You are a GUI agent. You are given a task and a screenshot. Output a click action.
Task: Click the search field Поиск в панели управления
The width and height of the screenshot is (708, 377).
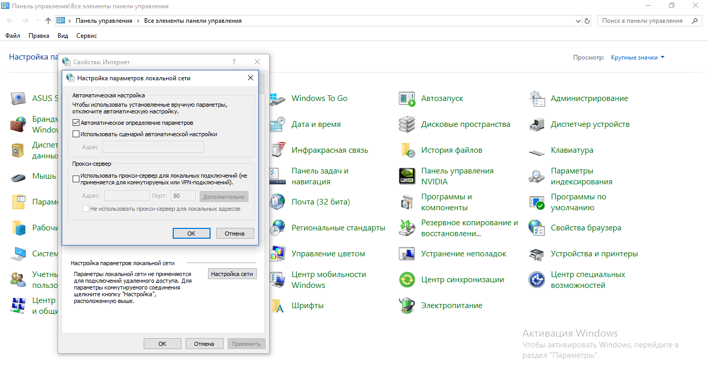coord(649,21)
